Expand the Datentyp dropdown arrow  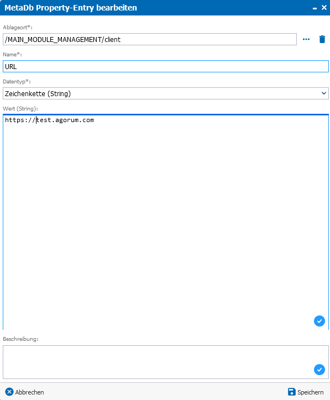click(323, 93)
